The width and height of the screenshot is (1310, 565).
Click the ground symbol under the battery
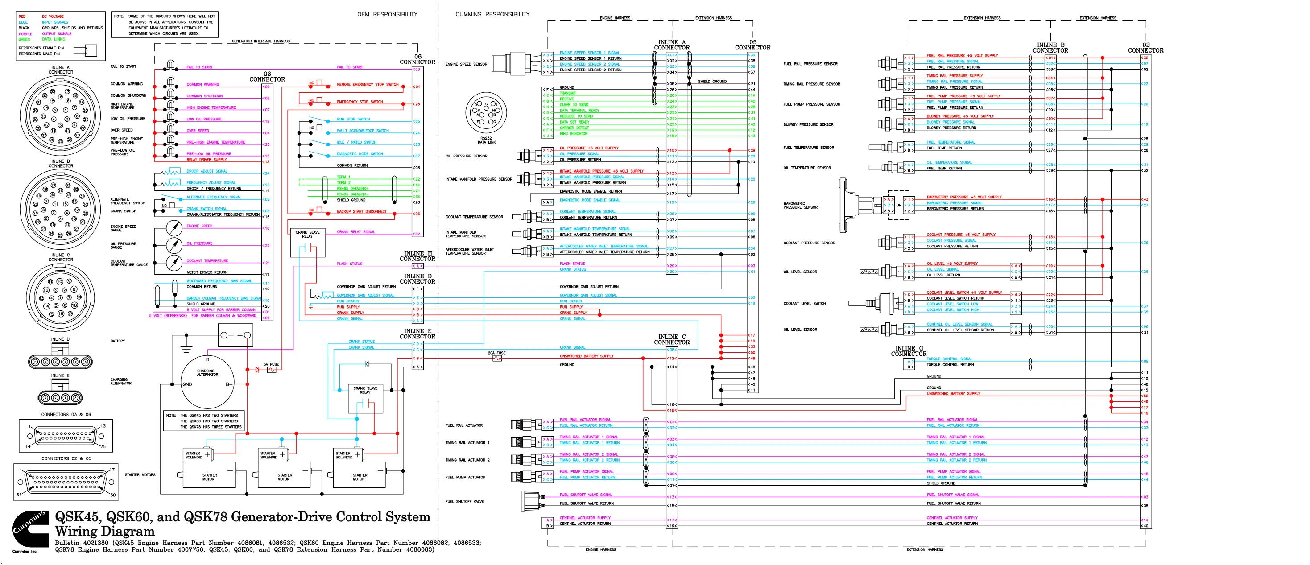click(x=186, y=349)
